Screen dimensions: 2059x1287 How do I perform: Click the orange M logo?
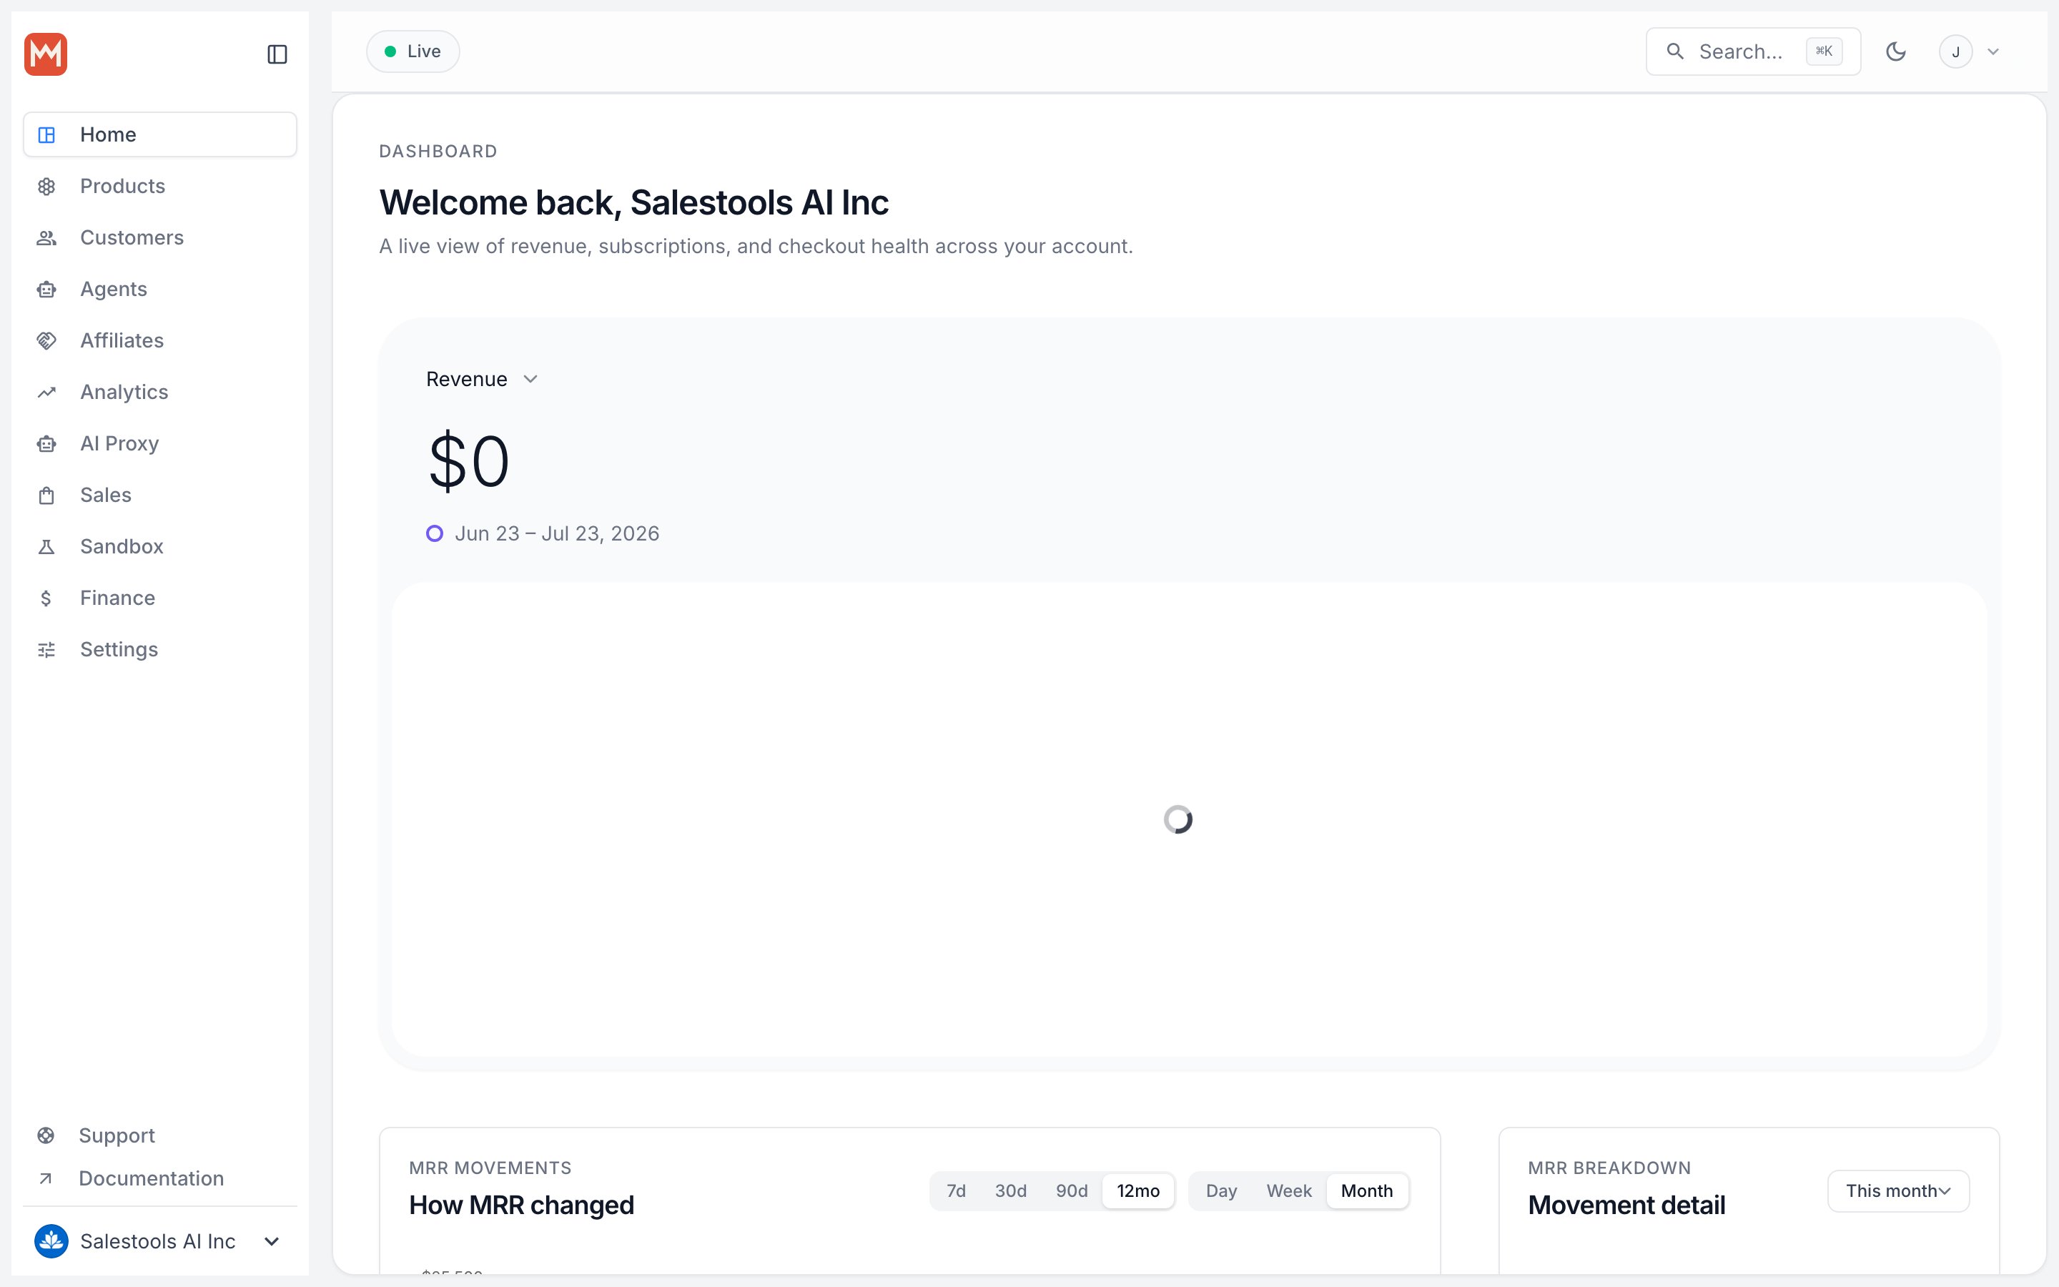pos(46,54)
